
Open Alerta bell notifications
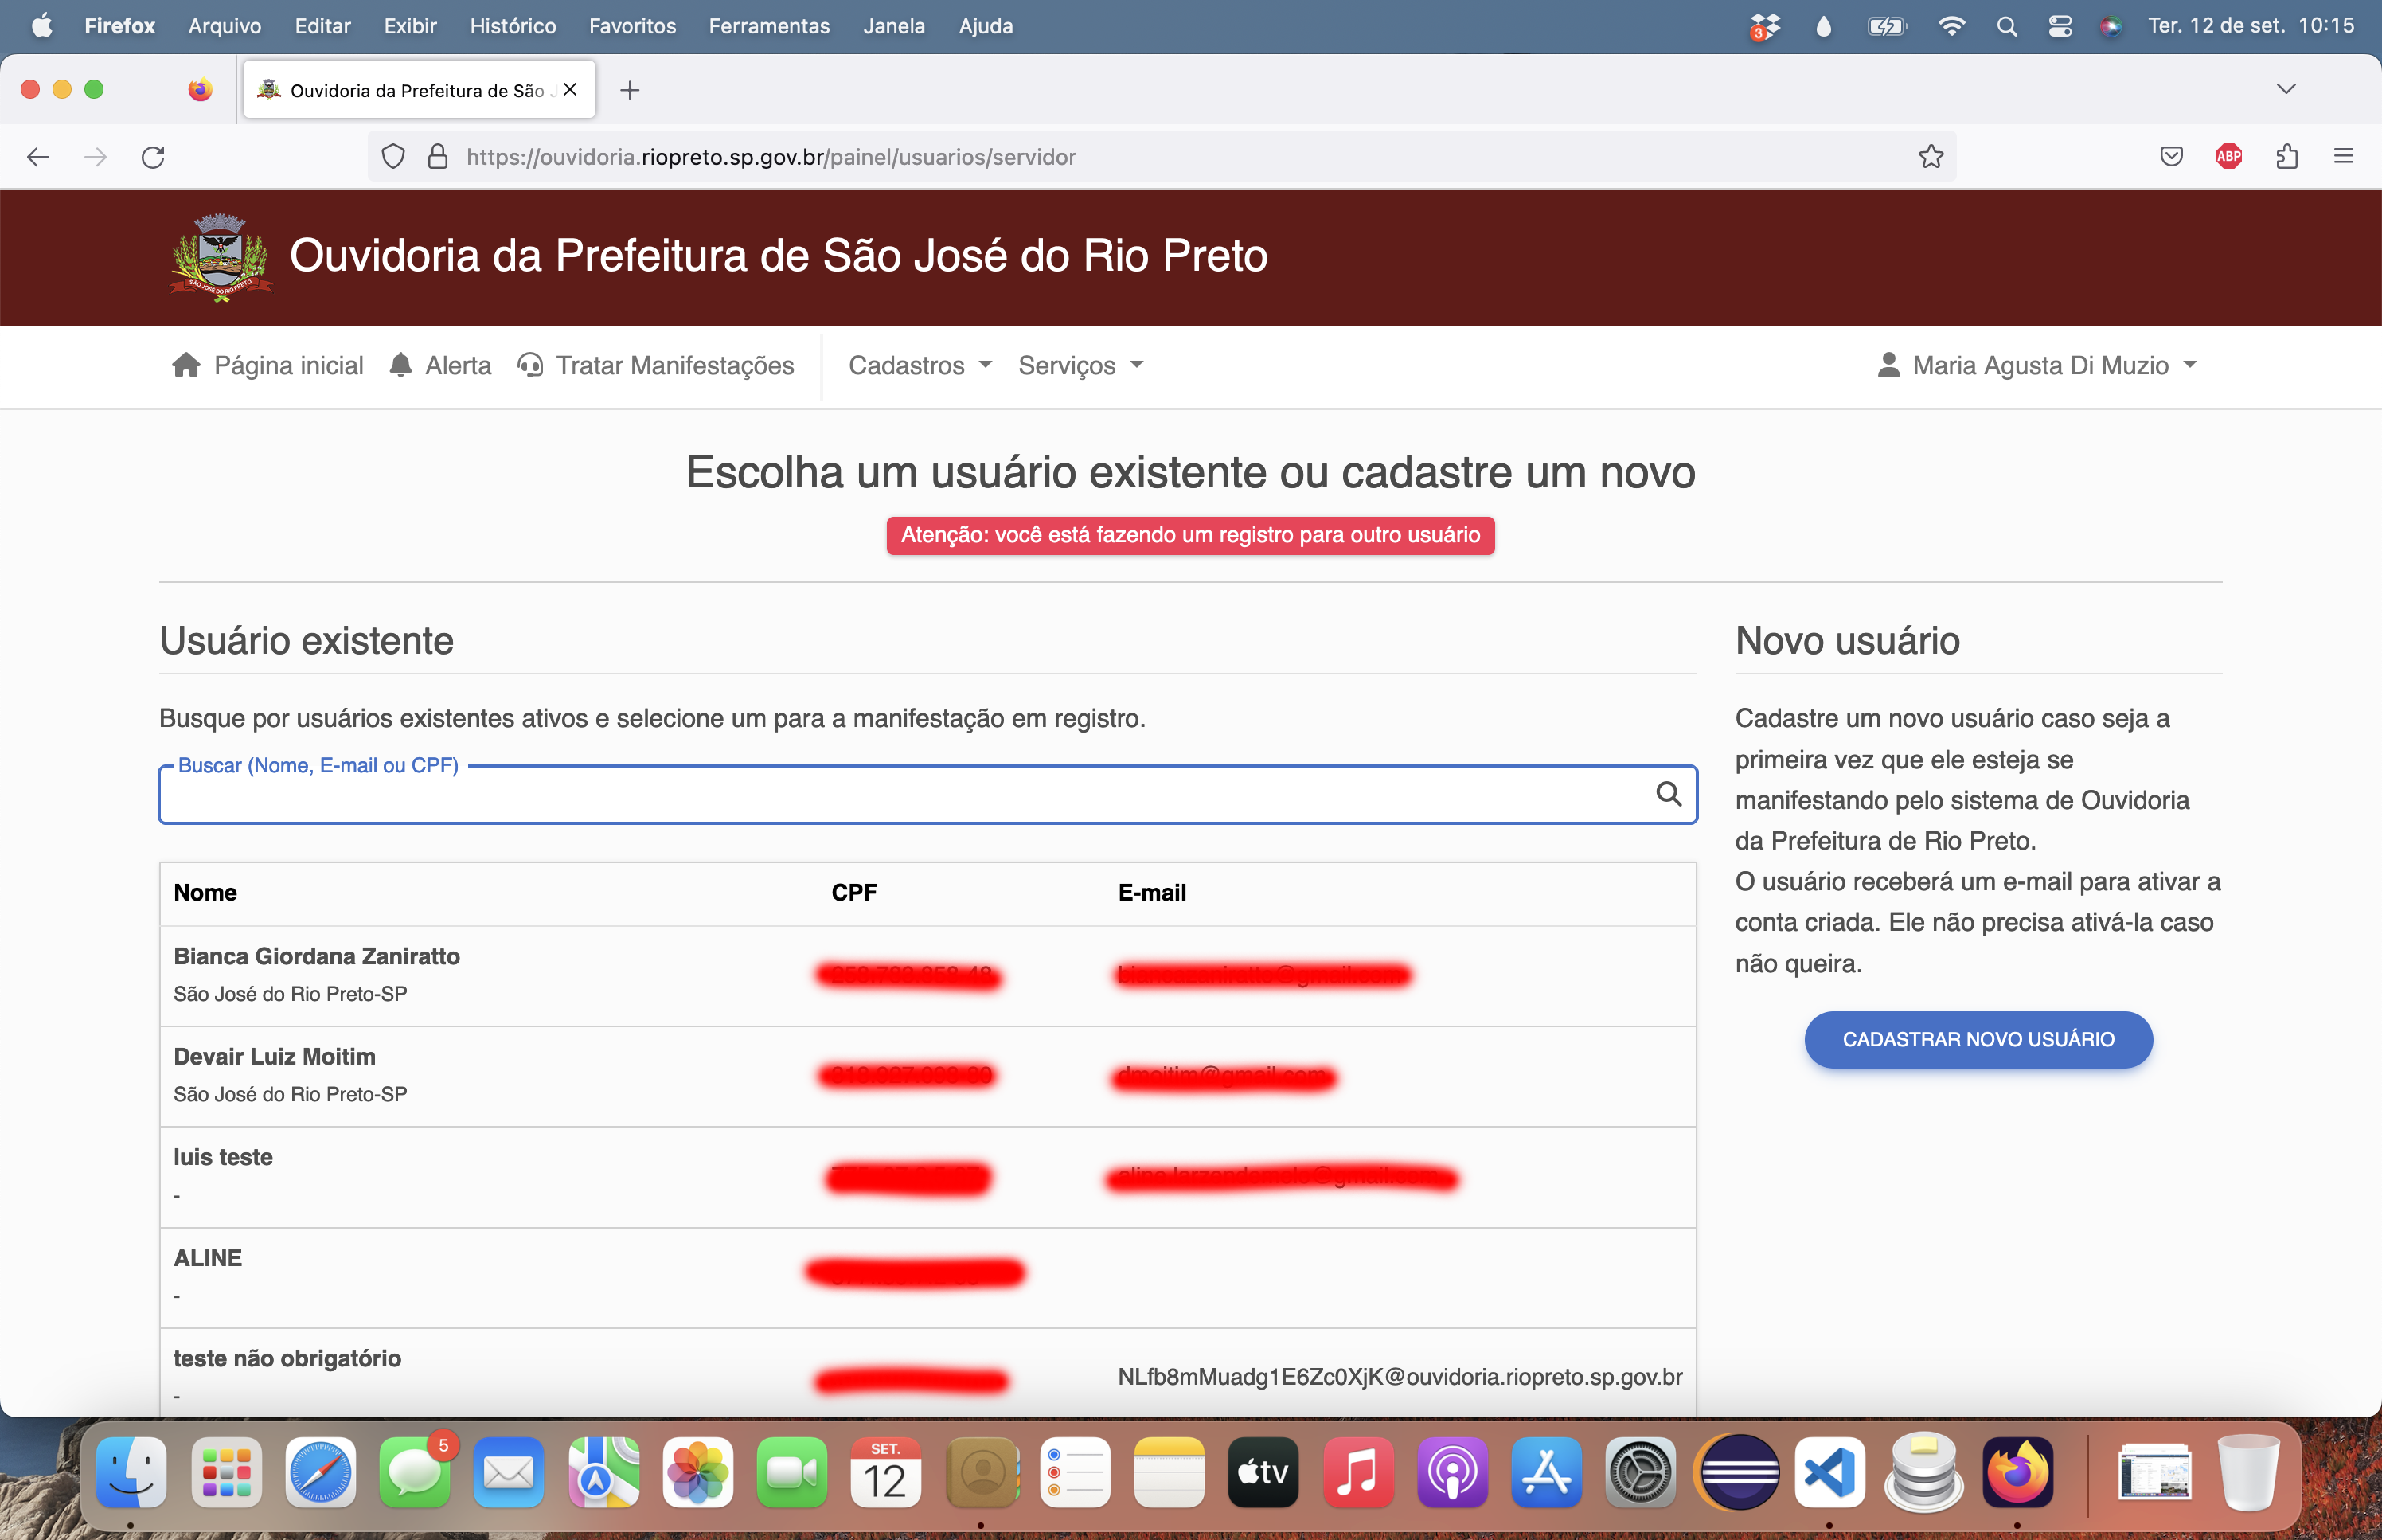[x=400, y=365]
